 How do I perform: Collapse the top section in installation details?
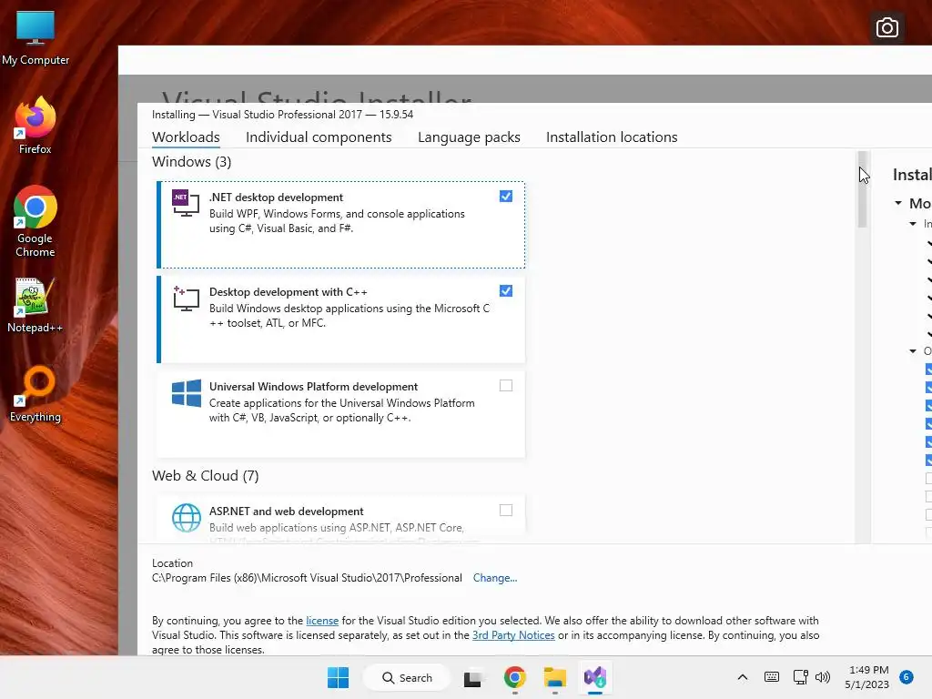[898, 203]
